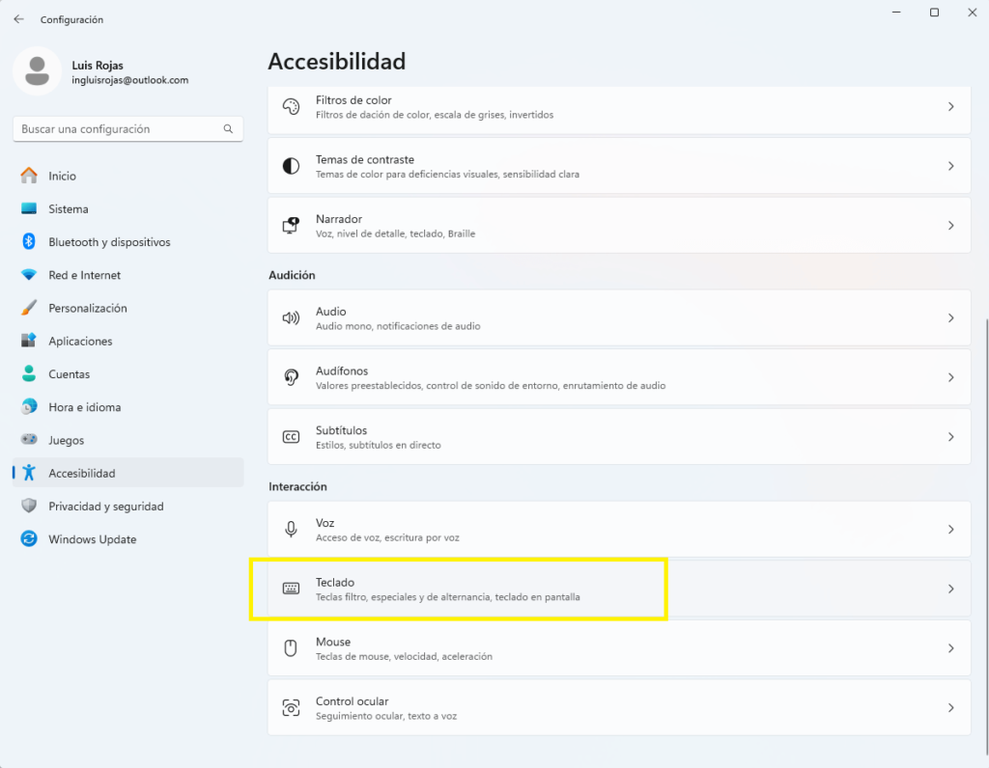
Task: Click the Bluetooth y dispositivos sidebar icon
Action: point(29,242)
